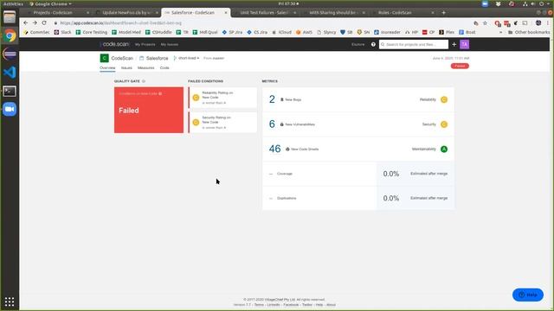Open Terminal from the dock
The height and width of the screenshot is (311, 554).
[10, 91]
